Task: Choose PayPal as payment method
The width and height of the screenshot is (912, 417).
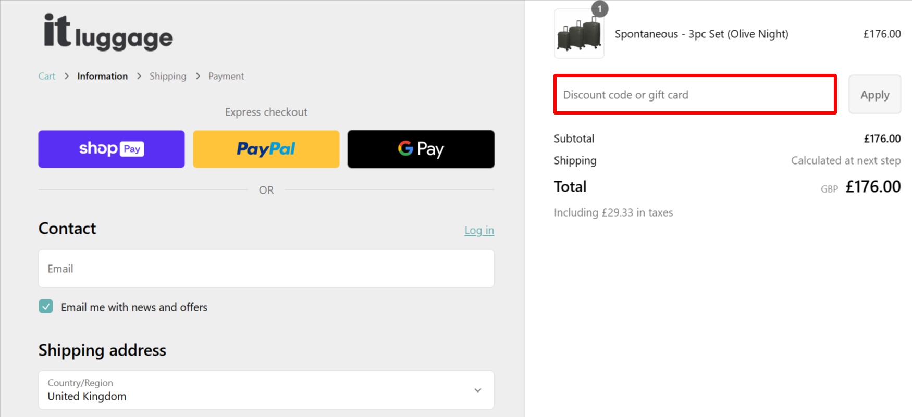Action: coord(266,149)
